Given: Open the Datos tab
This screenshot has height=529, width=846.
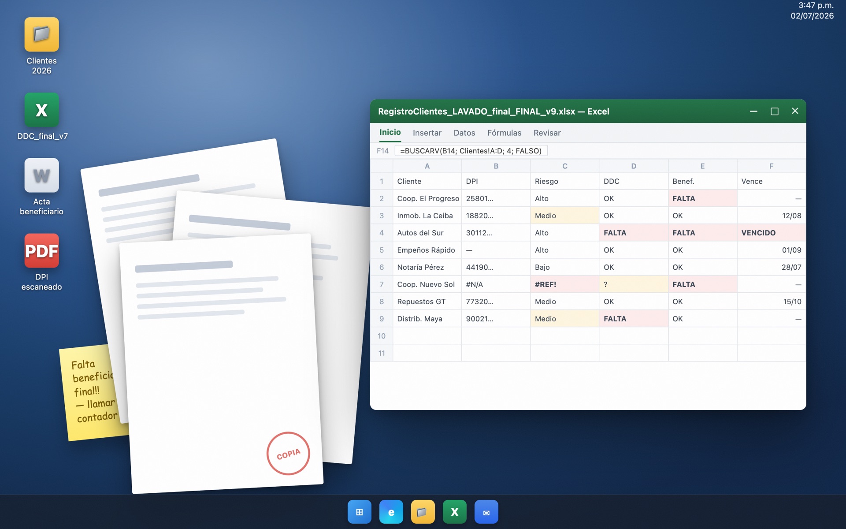Looking at the screenshot, I should click(x=464, y=133).
